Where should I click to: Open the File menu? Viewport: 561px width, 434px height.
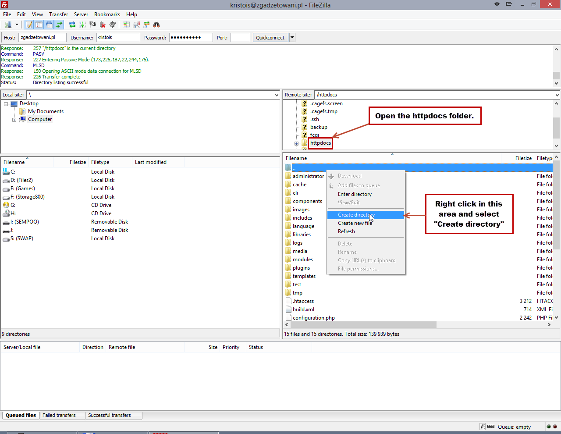click(7, 14)
